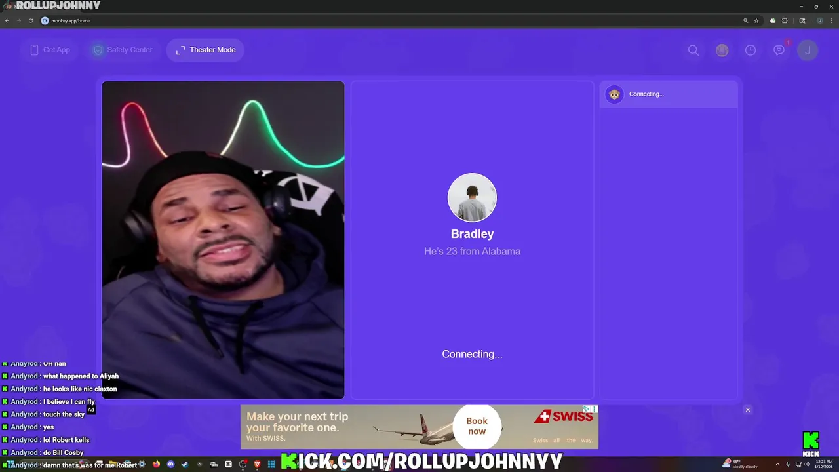Open the CapCut taskbar icon
This screenshot has height=472, width=839.
coord(228,464)
